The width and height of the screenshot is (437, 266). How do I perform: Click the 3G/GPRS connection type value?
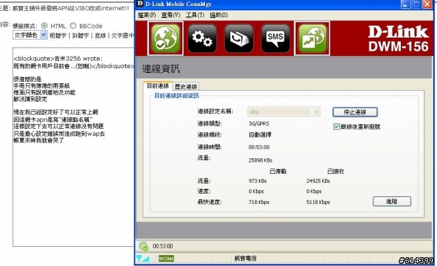click(x=259, y=123)
